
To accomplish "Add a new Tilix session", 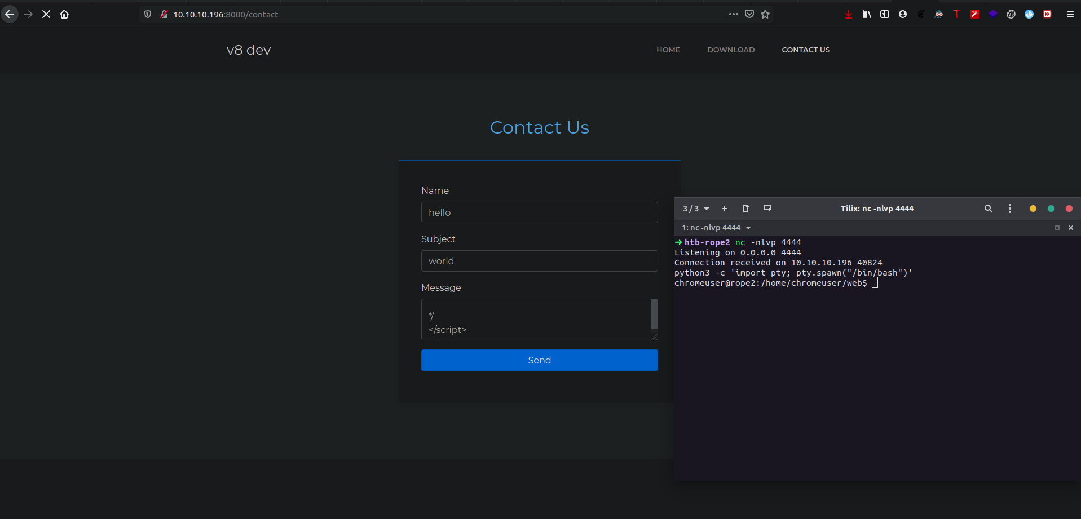I will (725, 209).
